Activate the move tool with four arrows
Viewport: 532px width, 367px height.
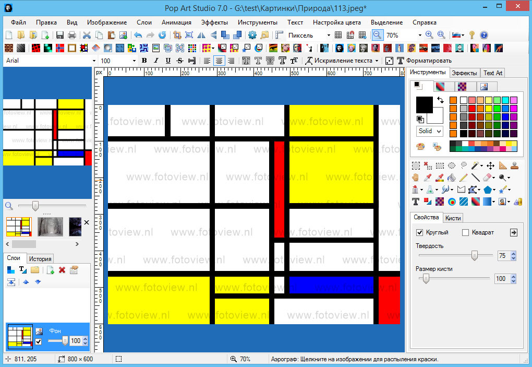[491, 165]
